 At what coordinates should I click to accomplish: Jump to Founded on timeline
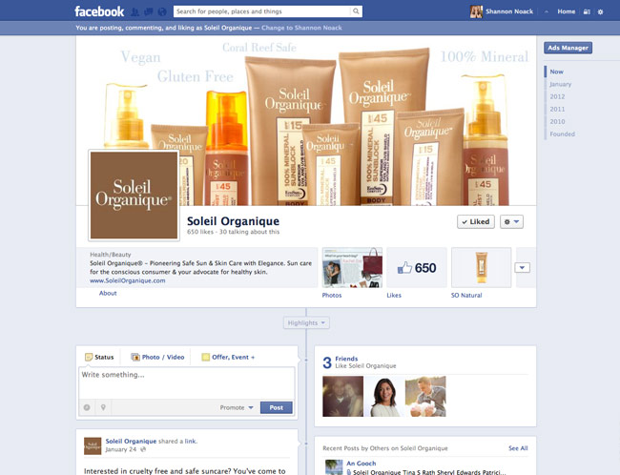coord(562,134)
